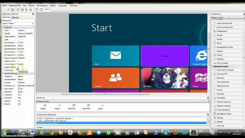Open the Редактировать menu
The image size is (245, 138).
15,5
